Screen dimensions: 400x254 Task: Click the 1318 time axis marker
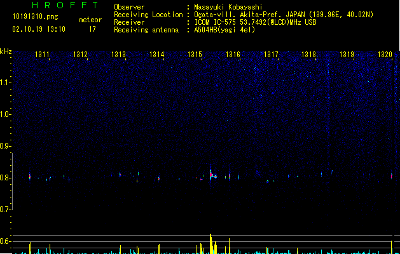[308, 55]
